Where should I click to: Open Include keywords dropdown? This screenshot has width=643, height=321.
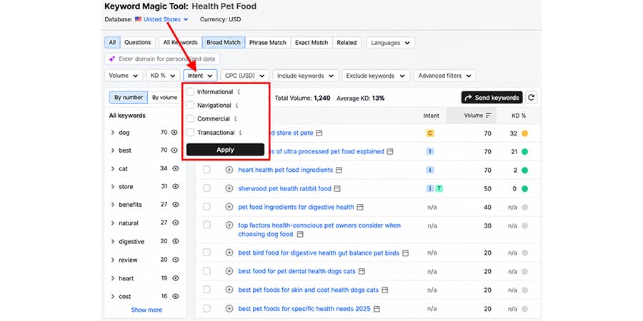pyautogui.click(x=306, y=76)
